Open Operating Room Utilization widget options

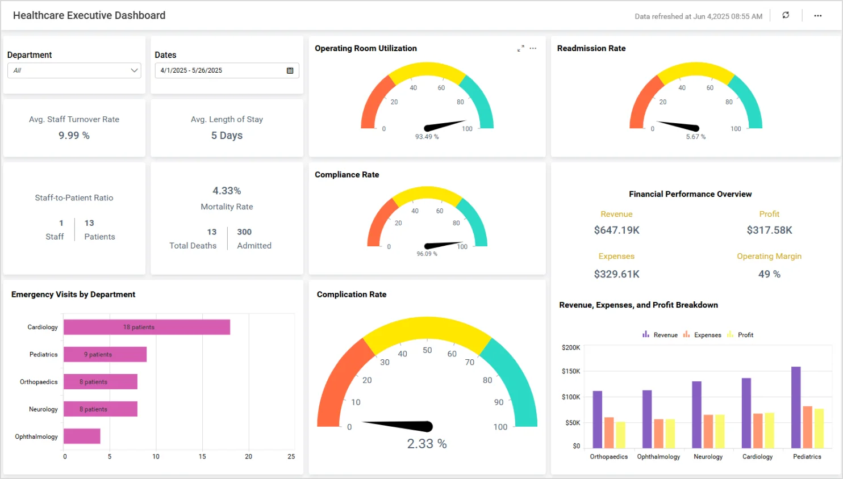[x=533, y=49]
